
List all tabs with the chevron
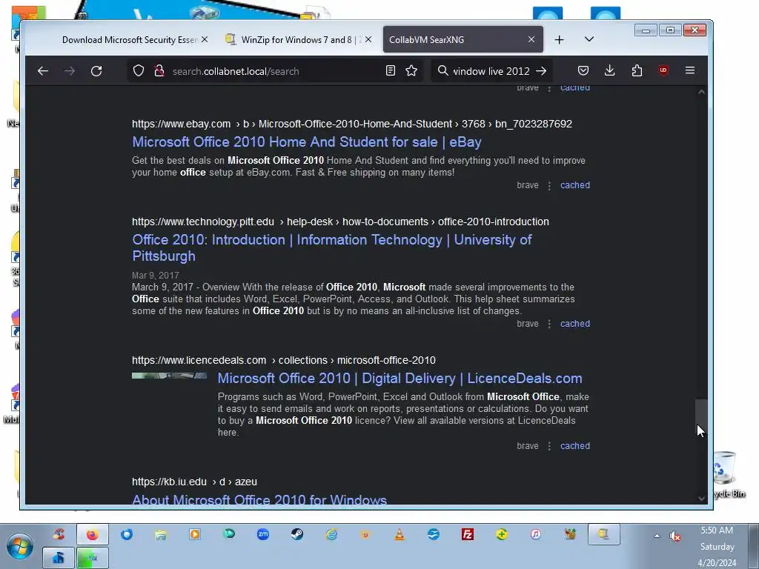[x=589, y=39]
